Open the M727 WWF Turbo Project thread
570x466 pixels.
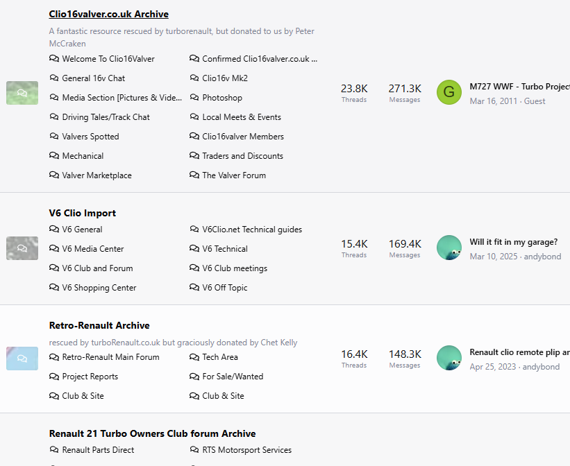pyautogui.click(x=519, y=87)
